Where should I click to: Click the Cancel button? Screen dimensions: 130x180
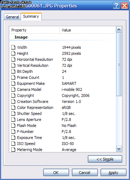click(x=85, y=173)
